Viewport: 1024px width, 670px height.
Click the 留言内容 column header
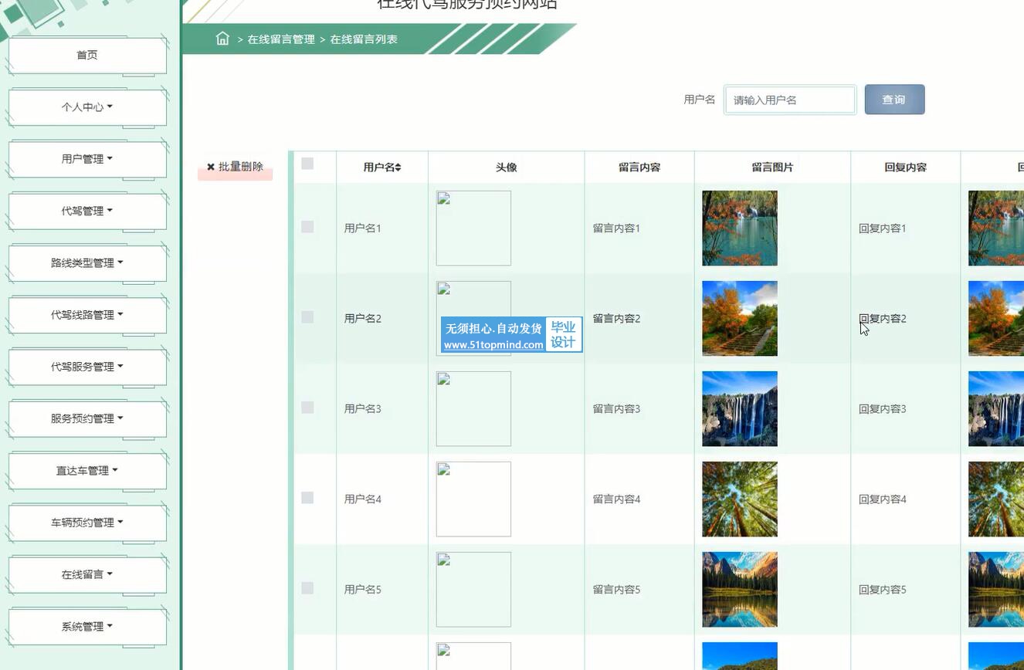pyautogui.click(x=639, y=167)
